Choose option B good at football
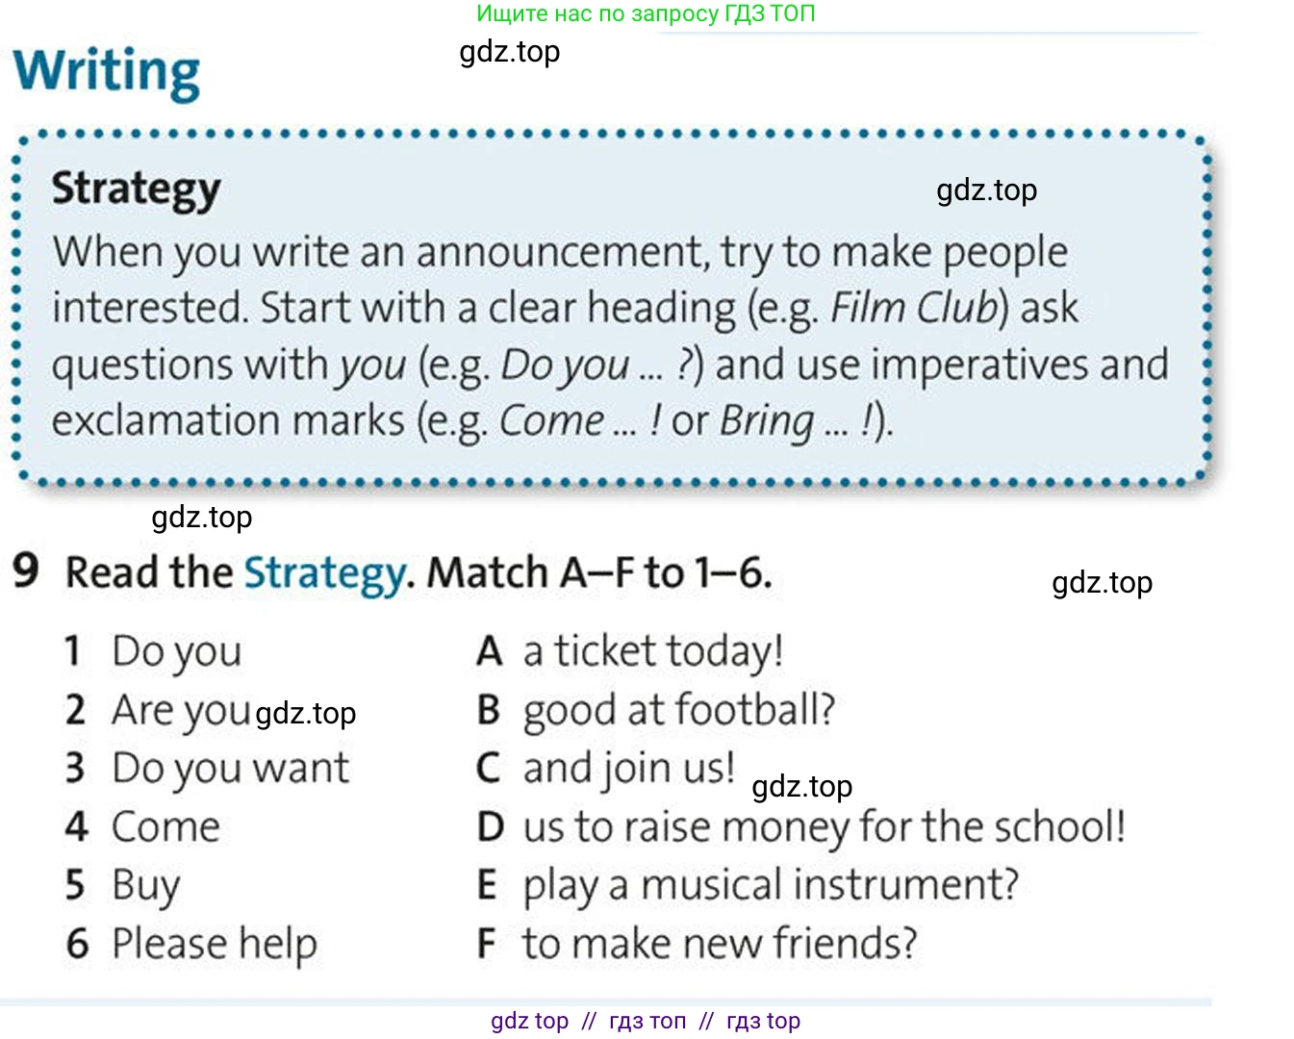 point(656,711)
